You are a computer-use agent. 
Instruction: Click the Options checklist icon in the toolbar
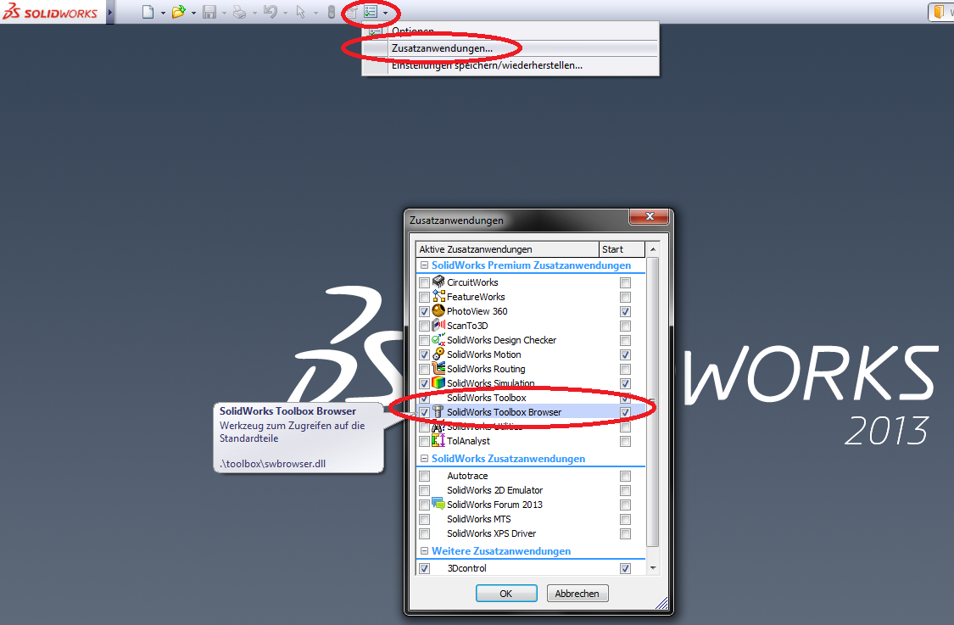click(371, 12)
